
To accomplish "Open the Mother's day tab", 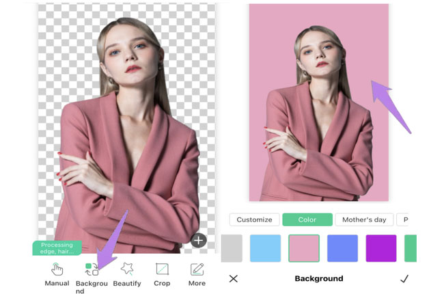I will coord(364,219).
